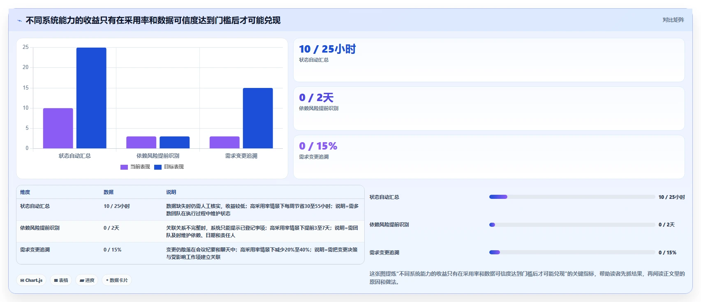The height and width of the screenshot is (302, 701).
Task: Click the 说明 column header
Action: 171,192
